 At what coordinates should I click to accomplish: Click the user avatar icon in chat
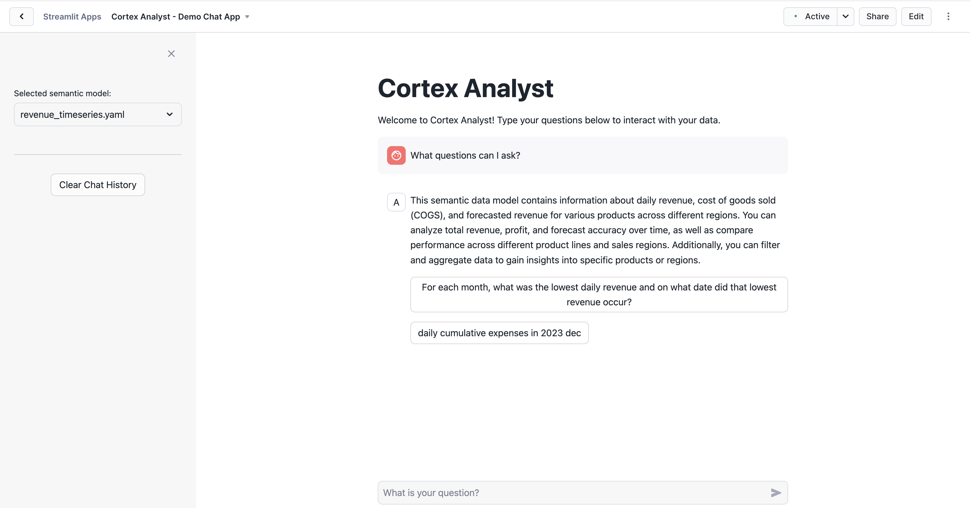[x=396, y=155]
